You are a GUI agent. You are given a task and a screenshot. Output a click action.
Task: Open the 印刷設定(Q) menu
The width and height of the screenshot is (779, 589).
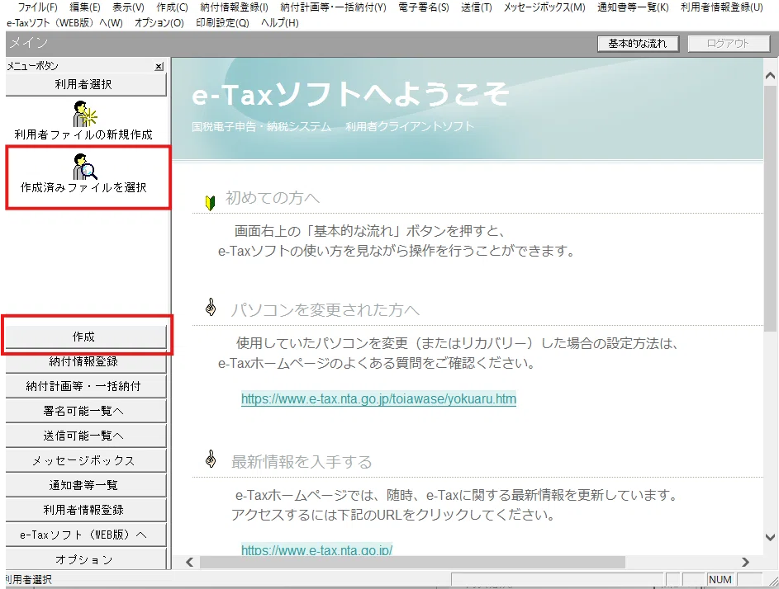pyautogui.click(x=222, y=23)
